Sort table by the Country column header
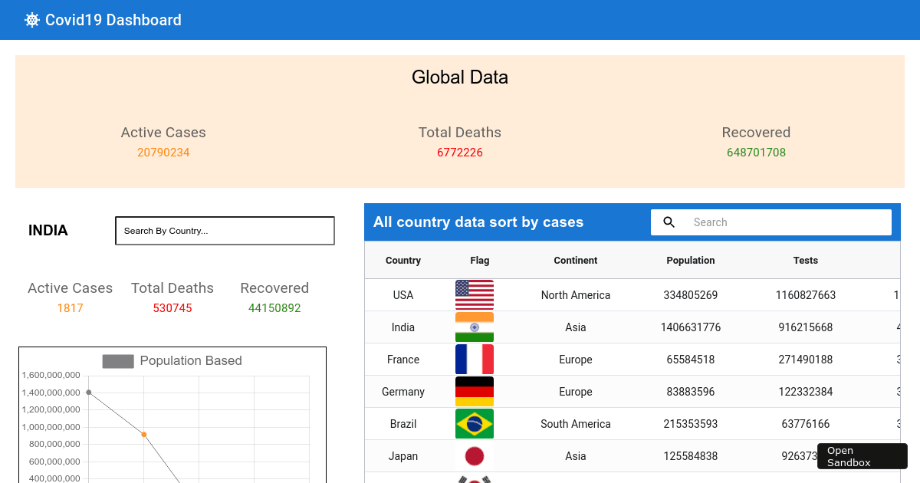920x483 pixels. pyautogui.click(x=403, y=261)
